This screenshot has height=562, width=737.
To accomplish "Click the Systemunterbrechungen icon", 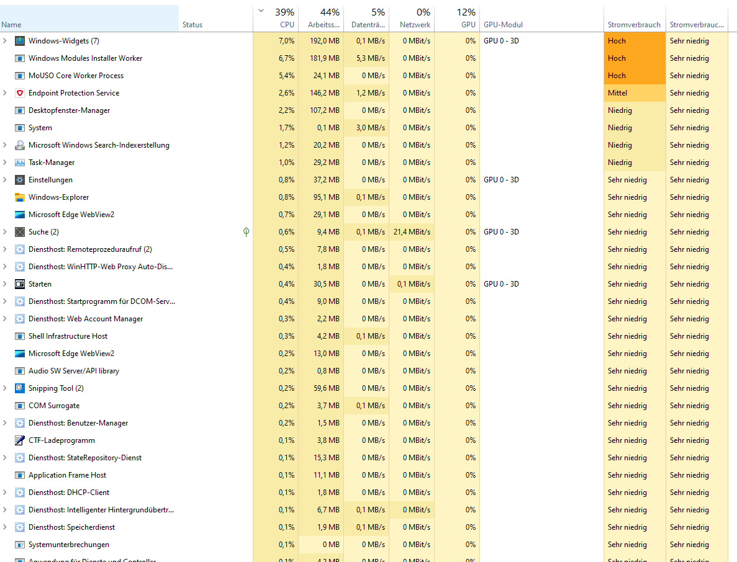I will point(20,545).
